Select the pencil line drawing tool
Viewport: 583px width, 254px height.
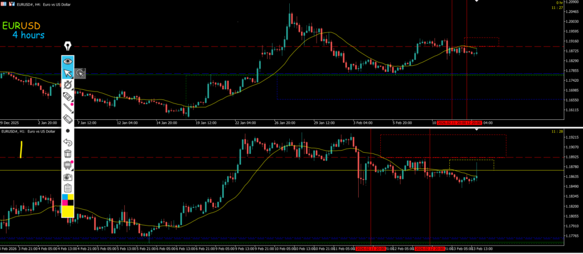coord(68,107)
